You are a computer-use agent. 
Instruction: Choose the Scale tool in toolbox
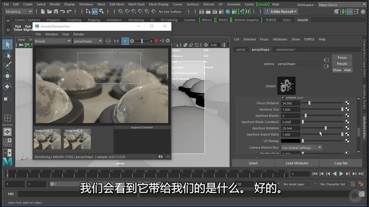point(7,97)
